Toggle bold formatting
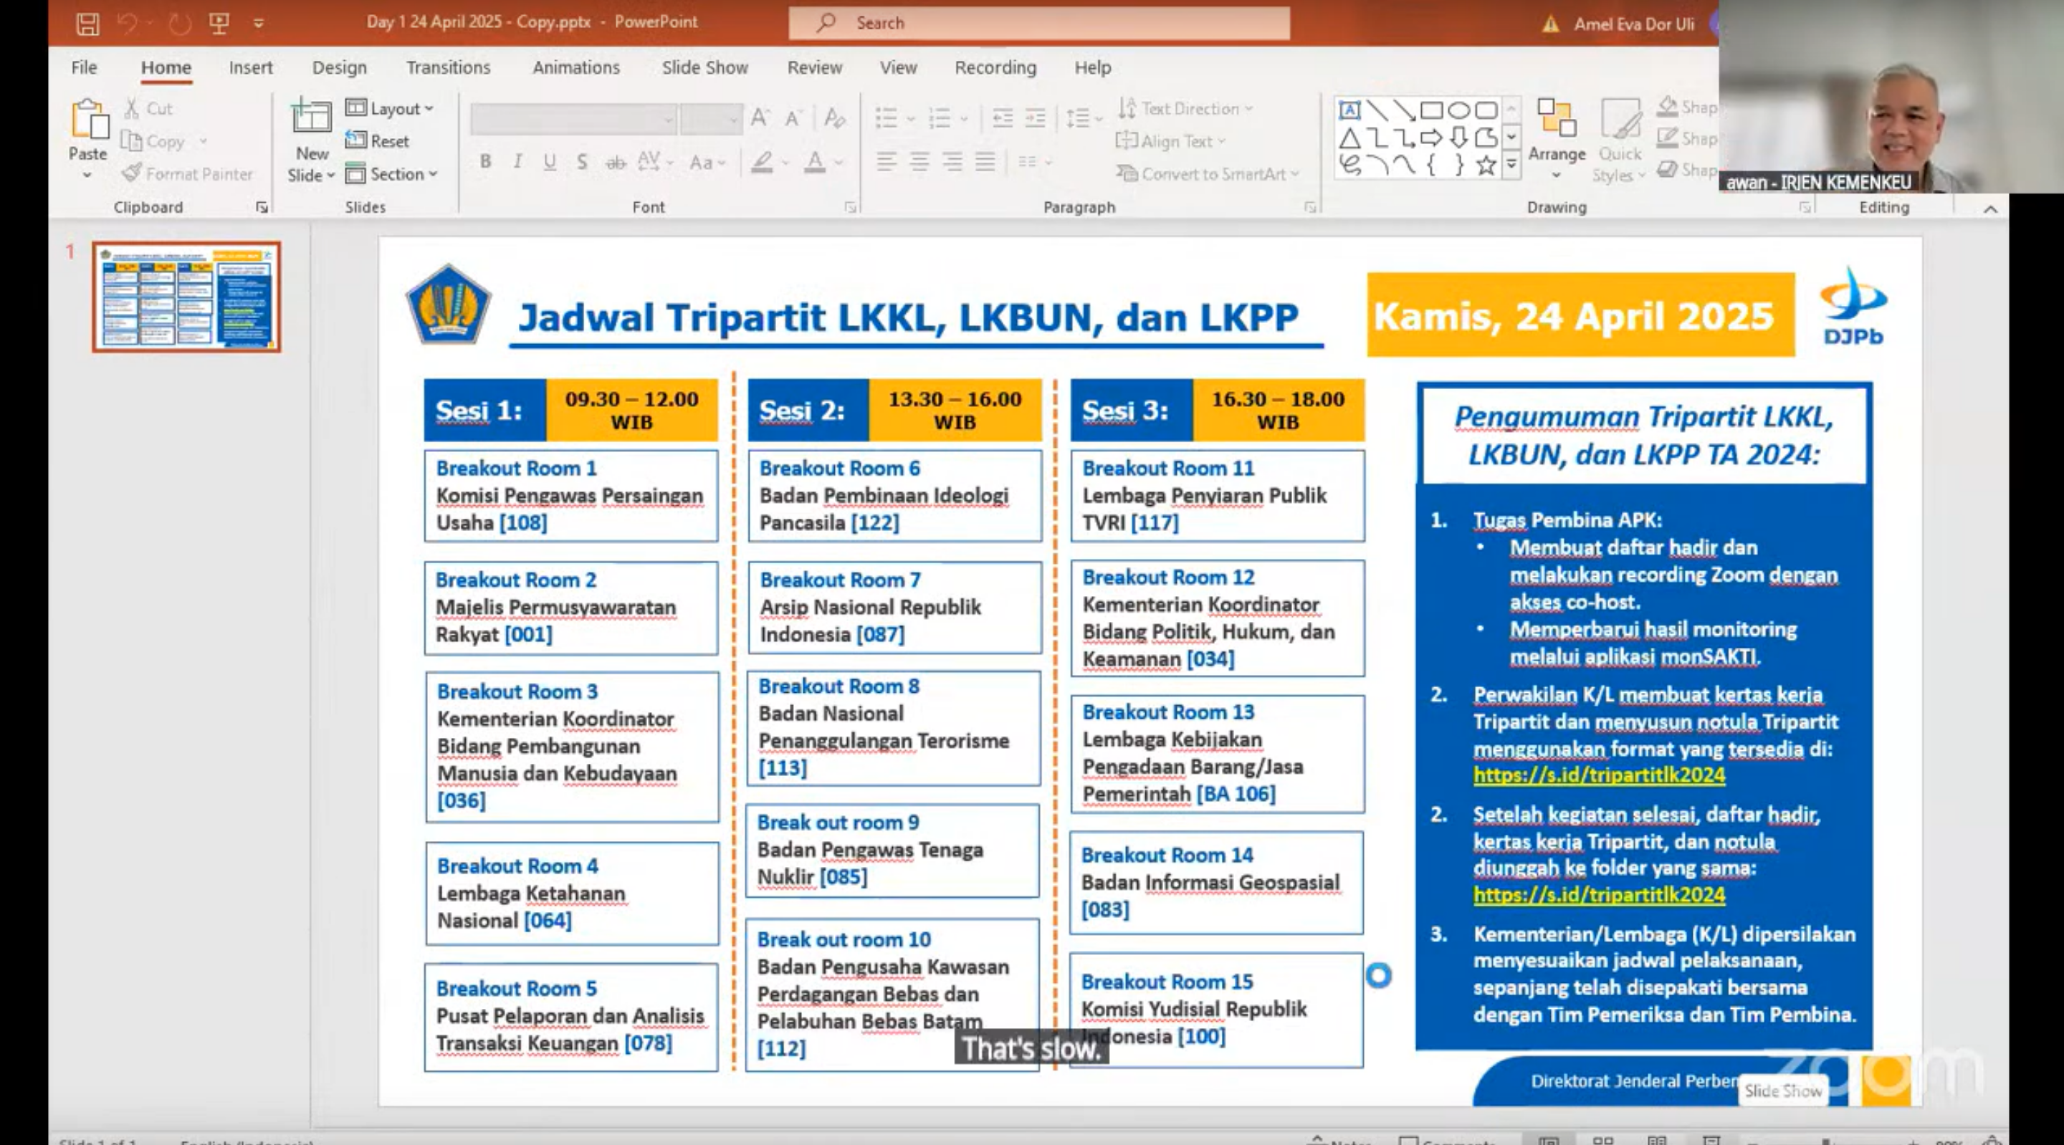The image size is (2064, 1145). (x=486, y=162)
